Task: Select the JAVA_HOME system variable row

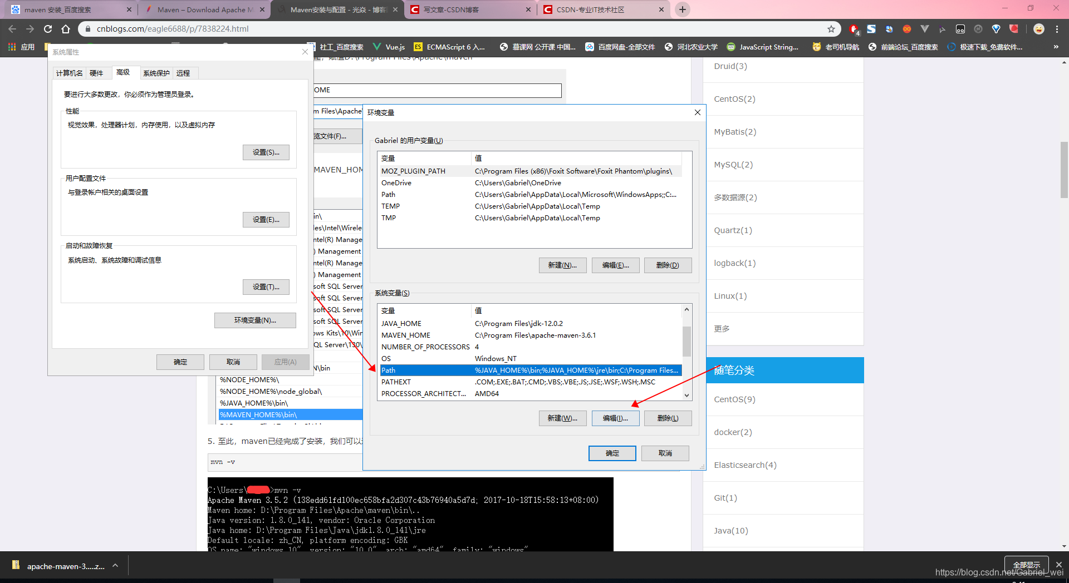Action: click(530, 324)
